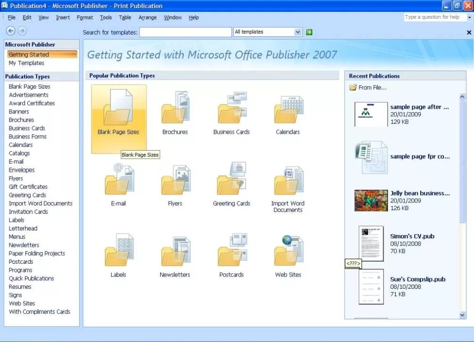
Task: Open the large Web Sites folder icon
Action: pos(289,251)
